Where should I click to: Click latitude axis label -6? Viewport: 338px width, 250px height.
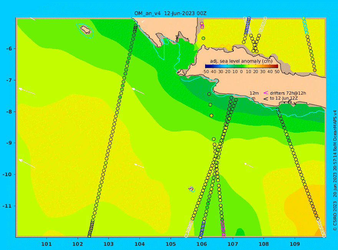[9, 48]
